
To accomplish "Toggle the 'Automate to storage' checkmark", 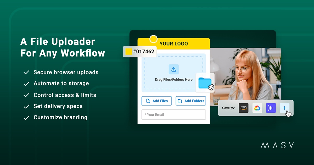I will [x=26, y=84].
